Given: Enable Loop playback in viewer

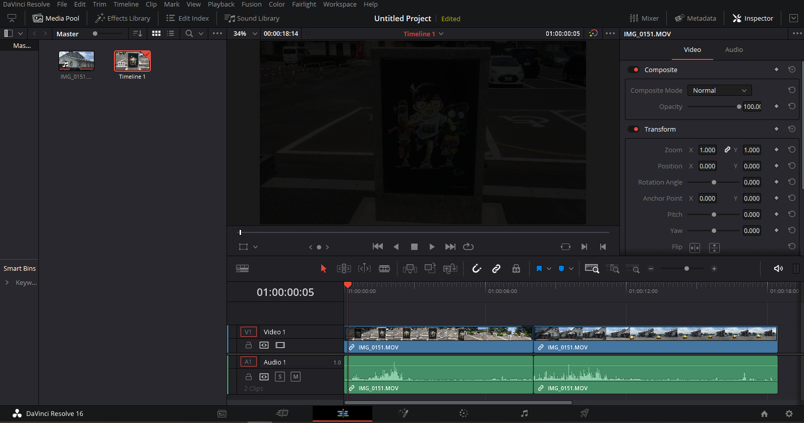Looking at the screenshot, I should (468, 247).
